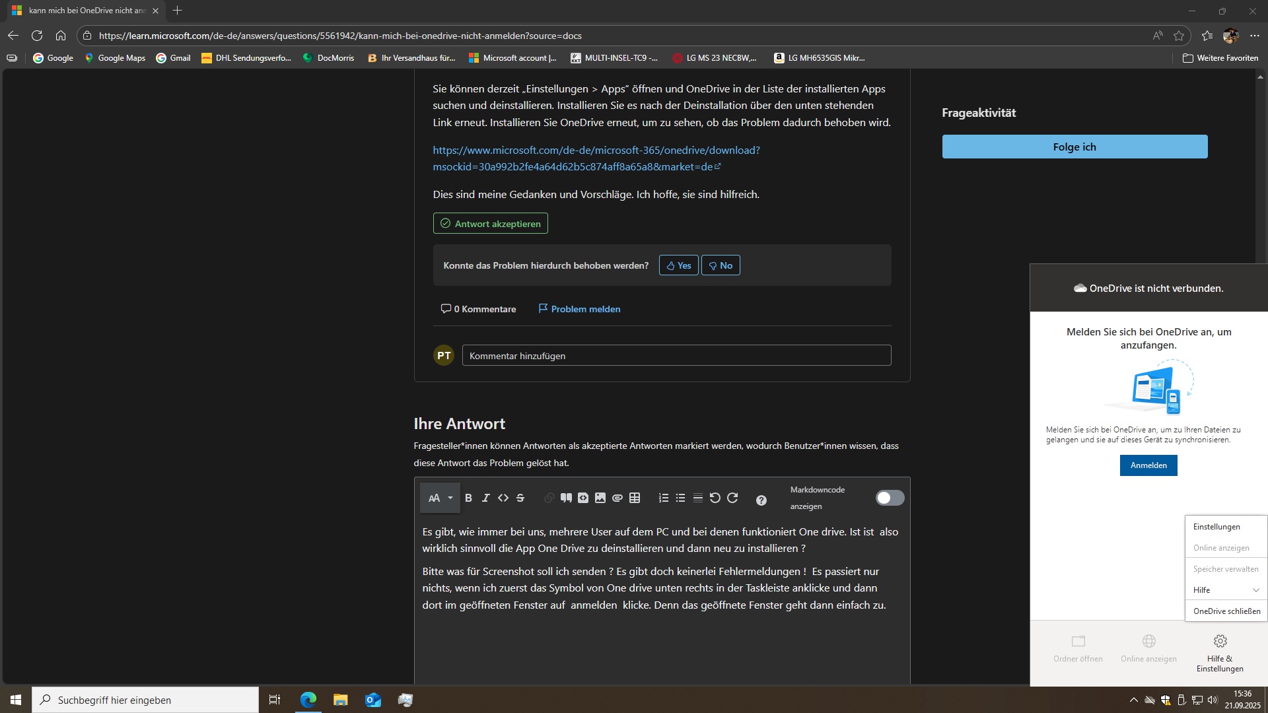Enable the Markdowncode anzeigen switch
The height and width of the screenshot is (713, 1268).
coord(889,498)
